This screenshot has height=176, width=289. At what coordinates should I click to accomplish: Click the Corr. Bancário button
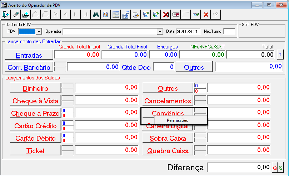coord(29,67)
